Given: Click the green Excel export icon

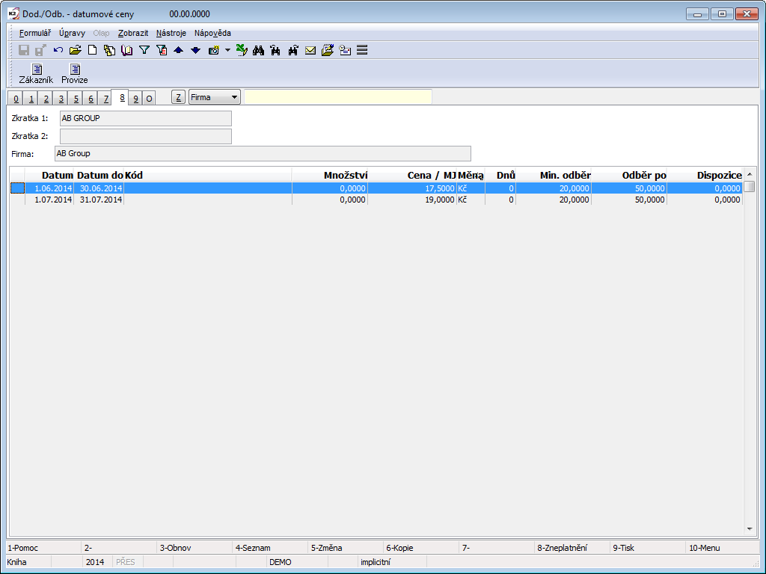Looking at the screenshot, I should pyautogui.click(x=242, y=50).
